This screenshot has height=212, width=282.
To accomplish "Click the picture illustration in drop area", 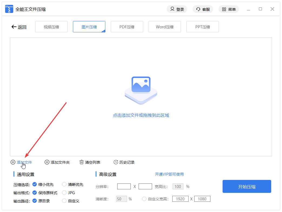I will (141, 90).
